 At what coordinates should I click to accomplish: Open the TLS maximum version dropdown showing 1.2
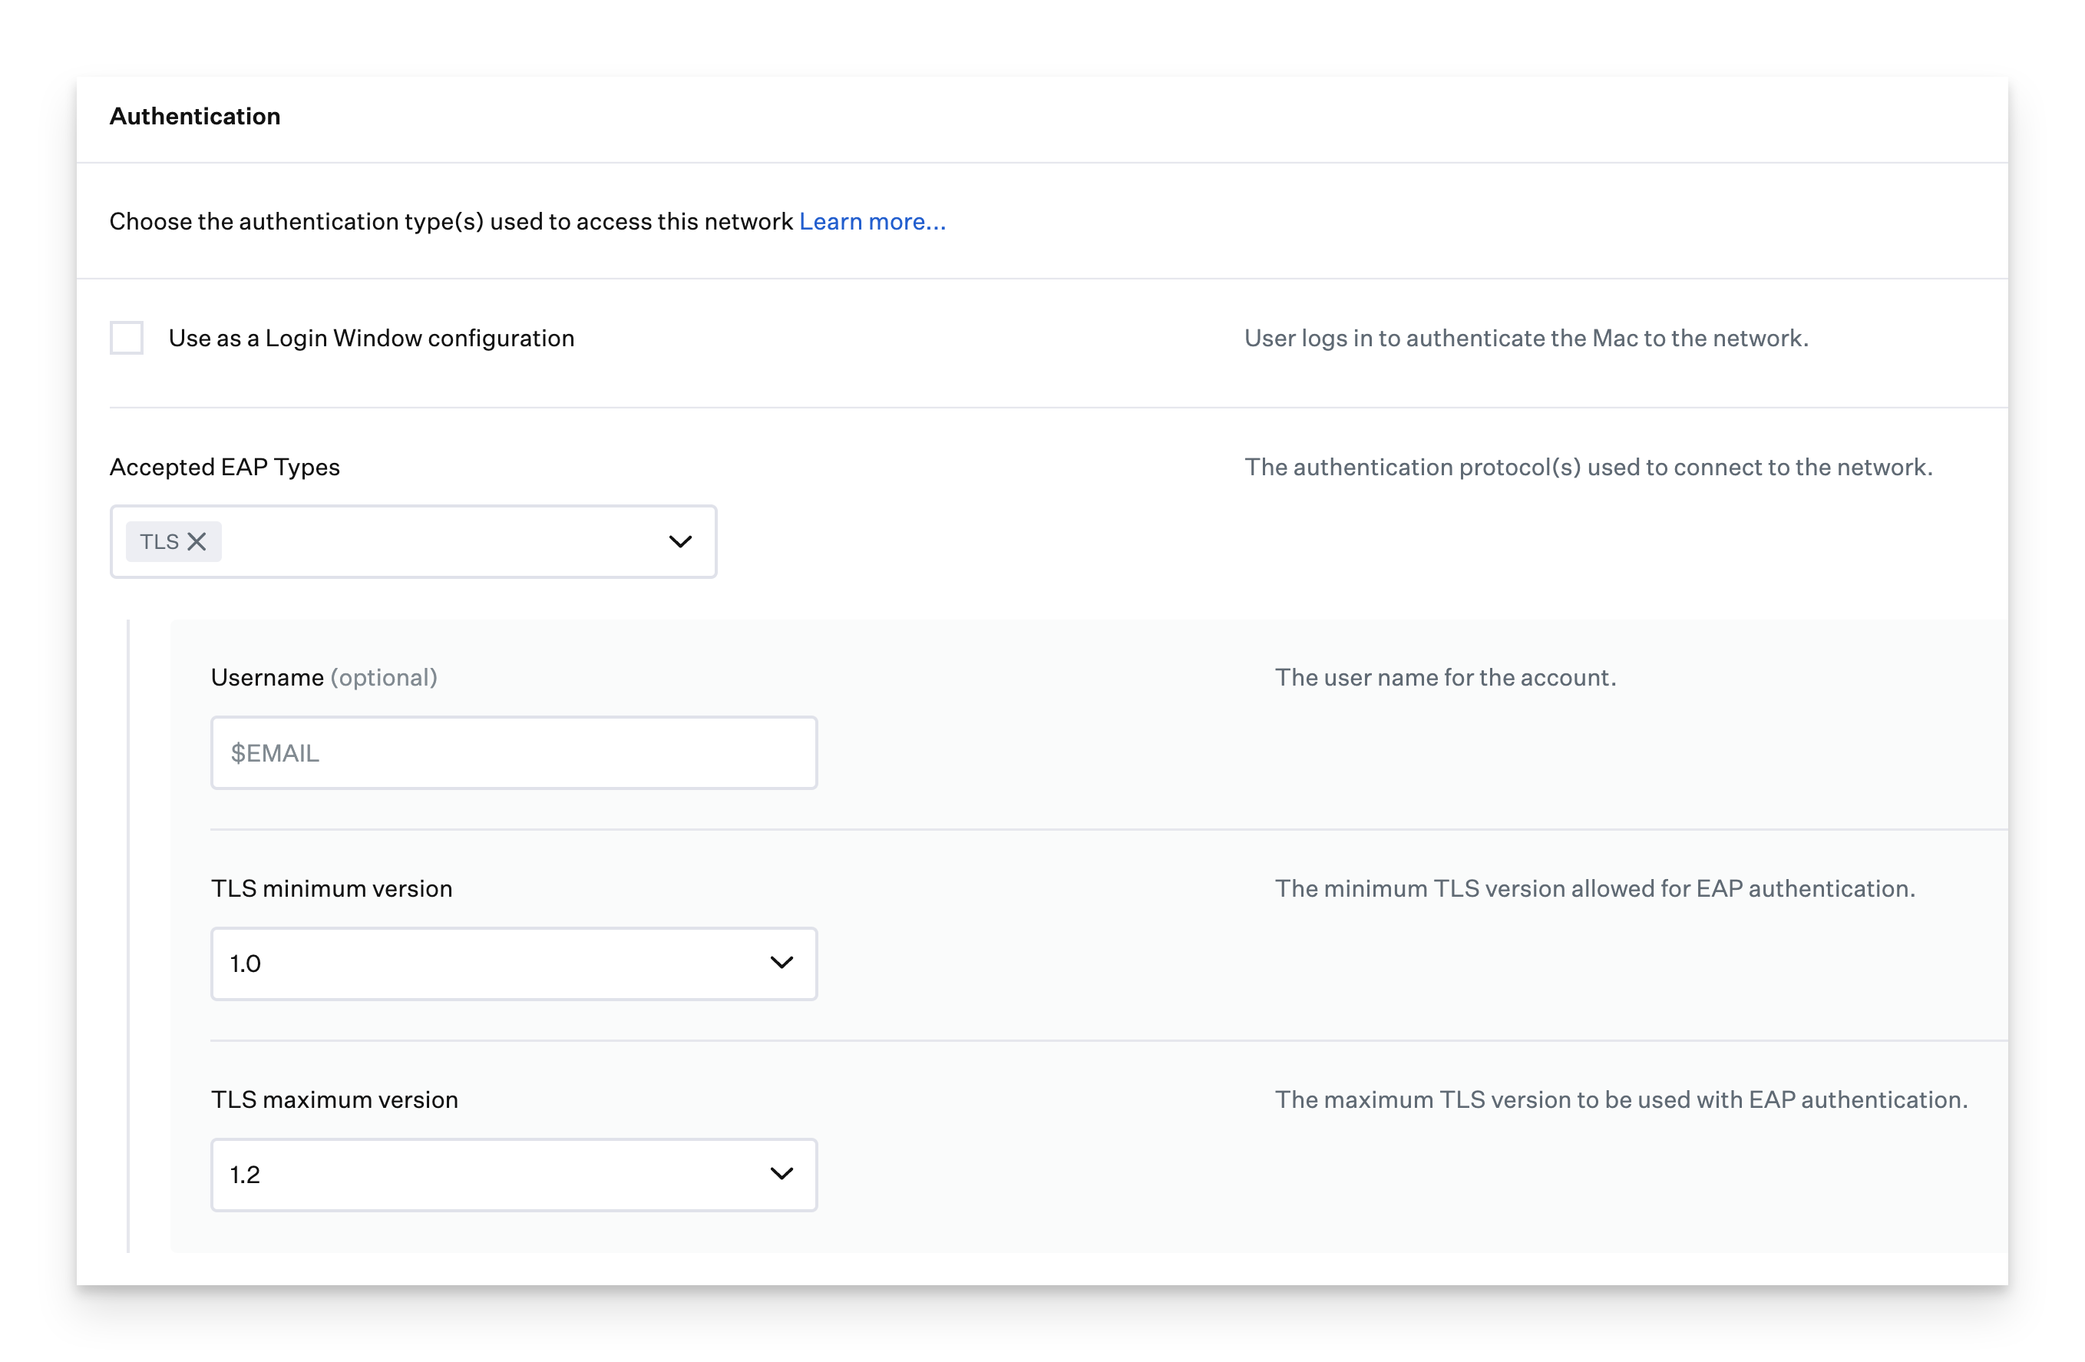tap(491, 1175)
